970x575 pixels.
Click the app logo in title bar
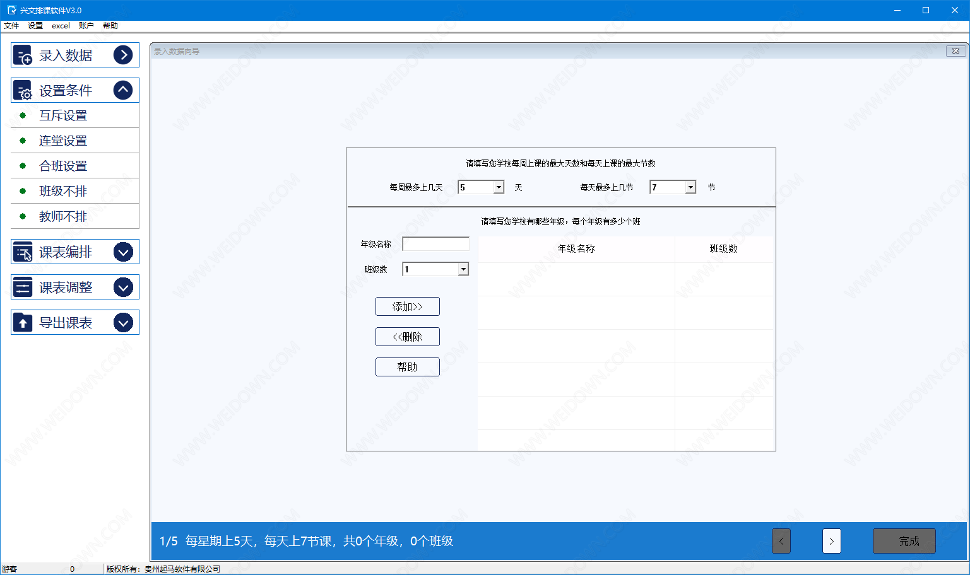pyautogui.click(x=11, y=10)
